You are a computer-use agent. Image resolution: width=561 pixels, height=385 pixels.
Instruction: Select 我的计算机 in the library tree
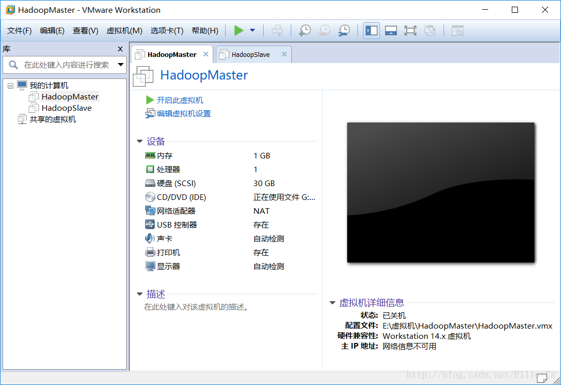[49, 86]
